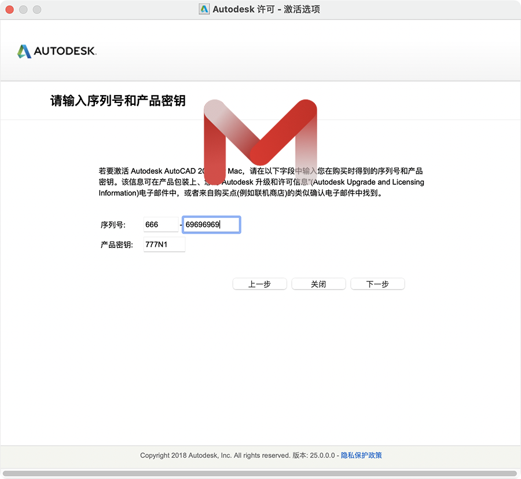Viewport: 521px width, 479px height.
Task: Click the AUTODESK logo in header
Action: coord(57,52)
